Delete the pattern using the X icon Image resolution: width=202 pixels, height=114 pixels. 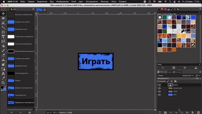tap(174, 68)
